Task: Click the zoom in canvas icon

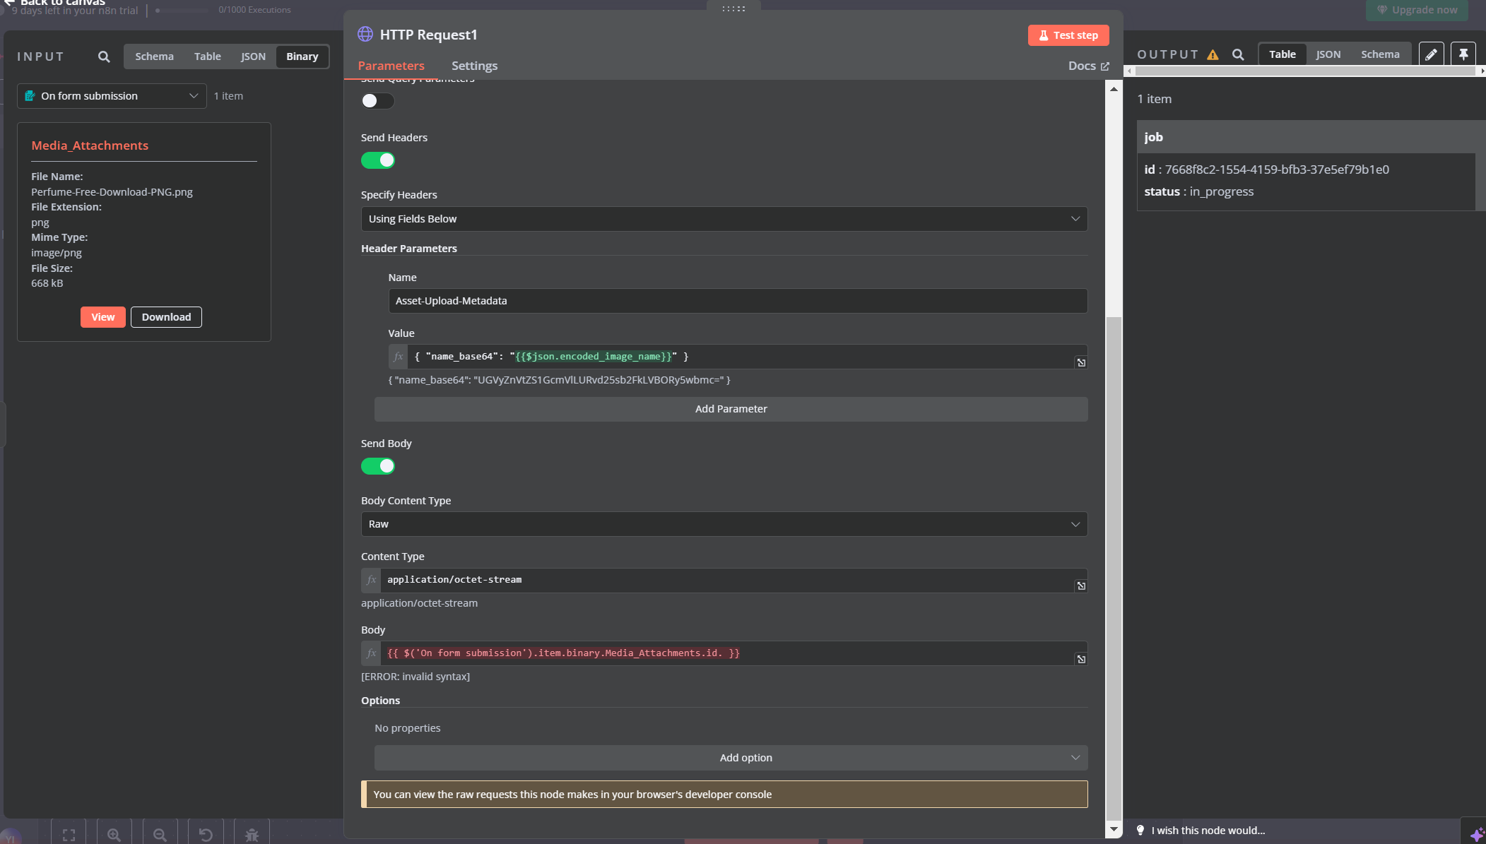Action: [x=114, y=835]
